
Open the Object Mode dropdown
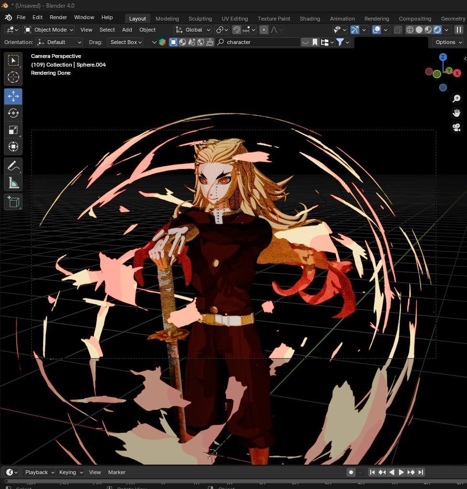click(x=49, y=30)
